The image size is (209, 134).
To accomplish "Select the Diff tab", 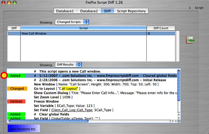I will coord(107,11).
